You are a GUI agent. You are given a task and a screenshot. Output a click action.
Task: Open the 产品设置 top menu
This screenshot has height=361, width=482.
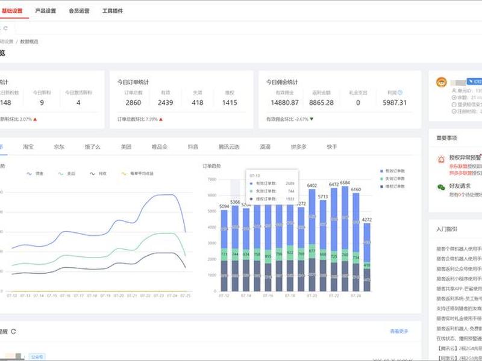(46, 11)
